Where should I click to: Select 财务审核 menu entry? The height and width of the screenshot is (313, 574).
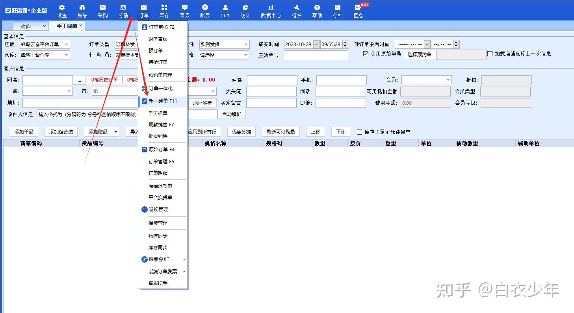[163, 39]
